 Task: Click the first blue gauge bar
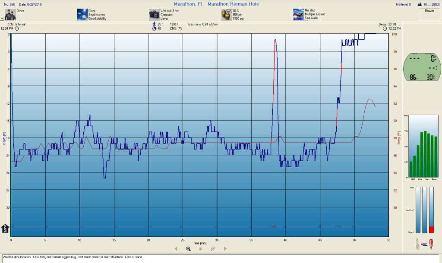point(418,210)
